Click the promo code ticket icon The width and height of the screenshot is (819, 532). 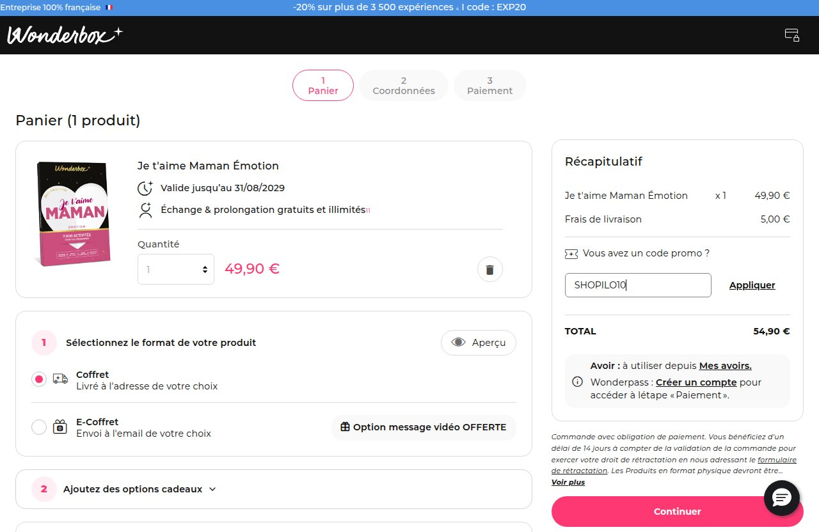click(571, 253)
